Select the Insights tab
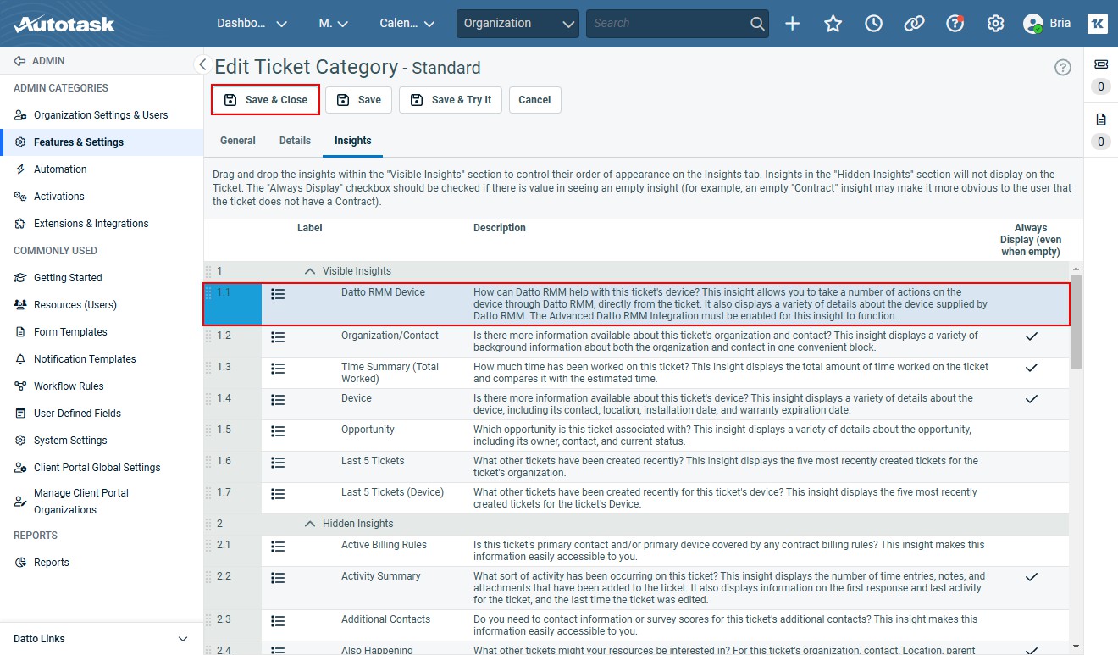The height and width of the screenshot is (655, 1118). [x=352, y=141]
